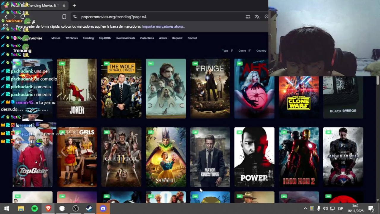Open the Country filter dropdown
380x214 pixels.
(x=261, y=51)
